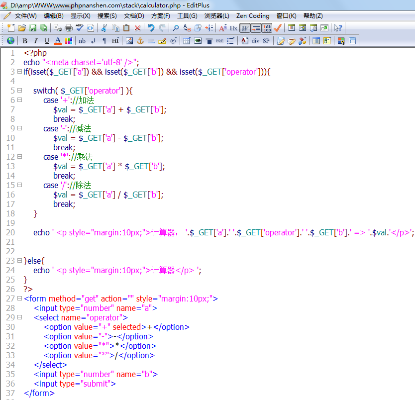Screen dimensions: 415x400
Task: Open the 浏览器(L) menu
Action: (x=217, y=16)
